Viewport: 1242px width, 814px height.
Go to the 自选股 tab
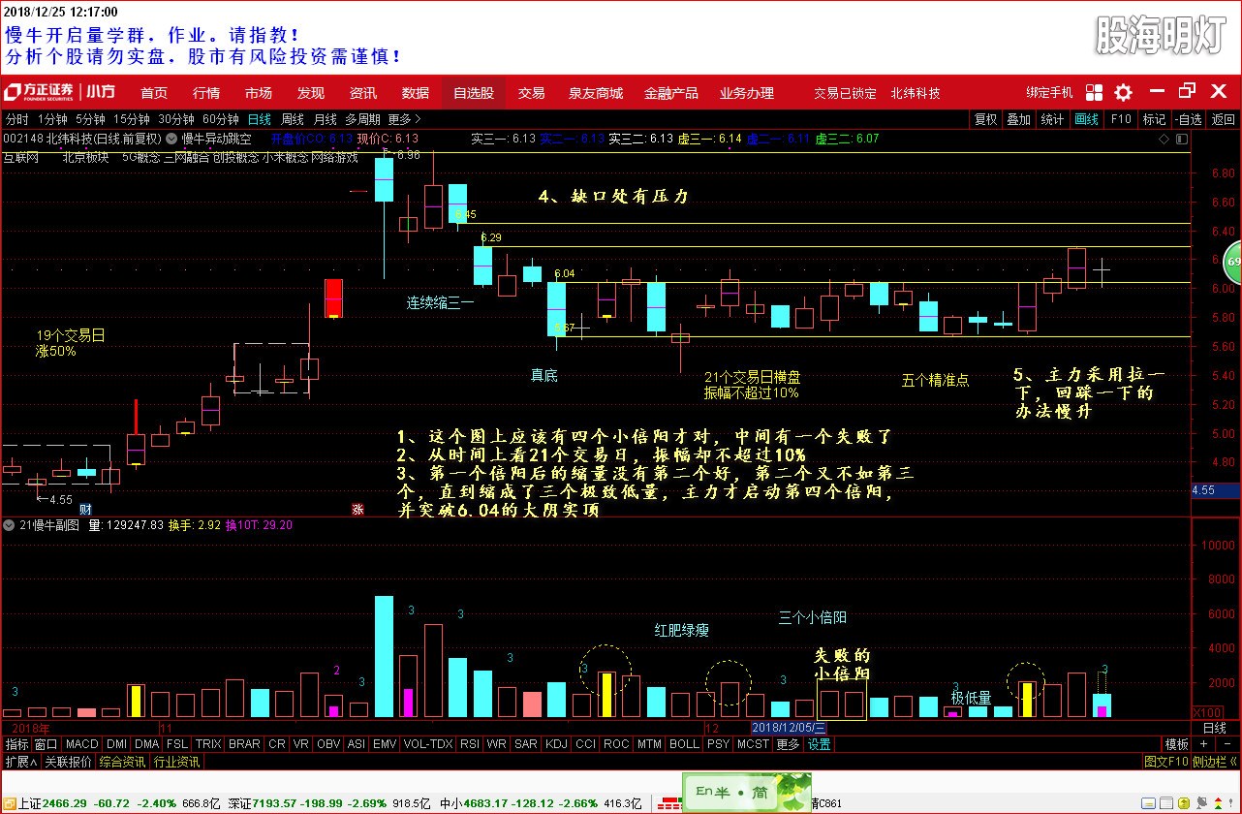click(474, 93)
